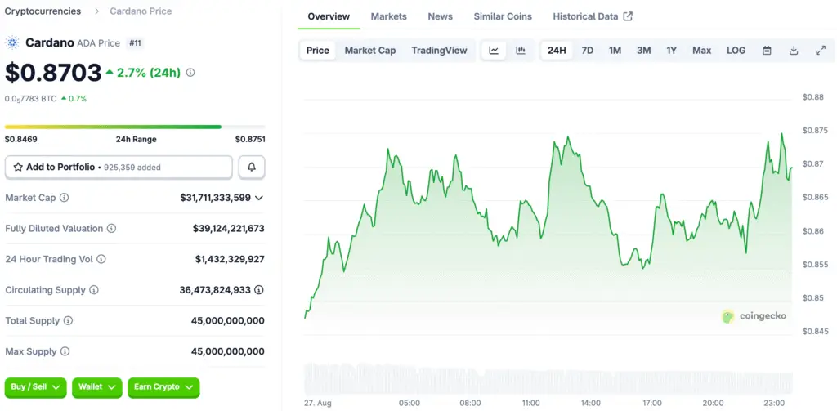Select the Max time range

(x=702, y=51)
